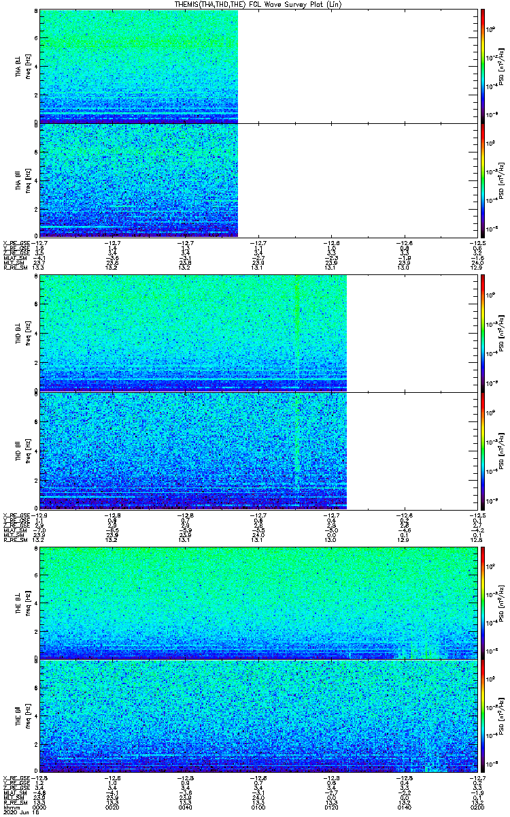Click the PSD [nT²/Hz] label beside THE B⊥
The width and height of the screenshot is (510, 817).
[x=502, y=603]
